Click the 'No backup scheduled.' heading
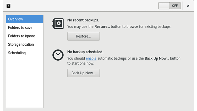Viewport: 197px width, 111px height. [x=85, y=52]
